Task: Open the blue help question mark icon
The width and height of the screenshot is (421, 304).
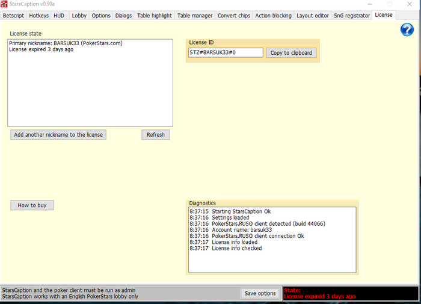Action: 407,29
